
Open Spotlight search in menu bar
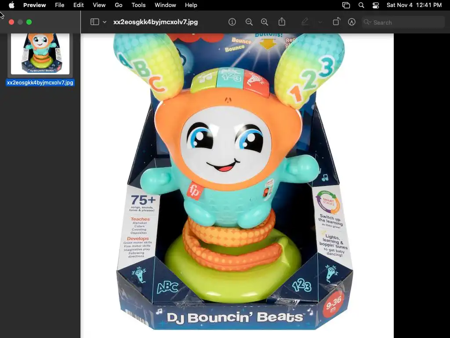(361, 5)
